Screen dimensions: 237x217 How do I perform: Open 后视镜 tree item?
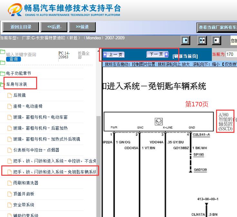tap(19, 95)
